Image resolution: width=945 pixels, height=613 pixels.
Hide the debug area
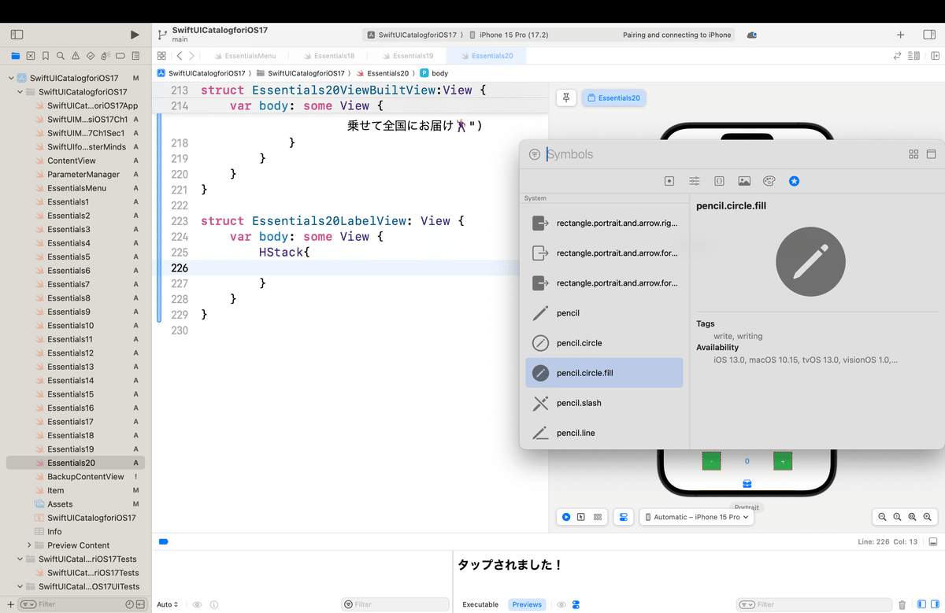pyautogui.click(x=932, y=542)
